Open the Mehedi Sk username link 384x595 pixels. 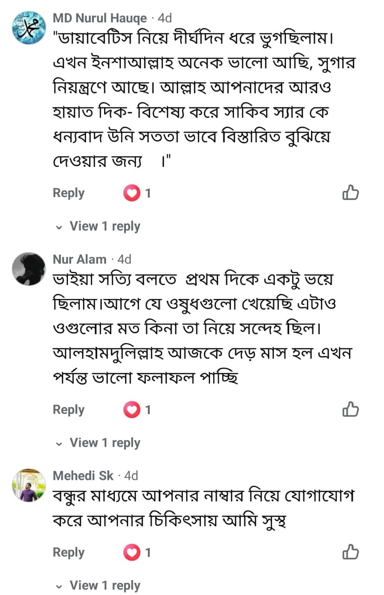click(83, 476)
